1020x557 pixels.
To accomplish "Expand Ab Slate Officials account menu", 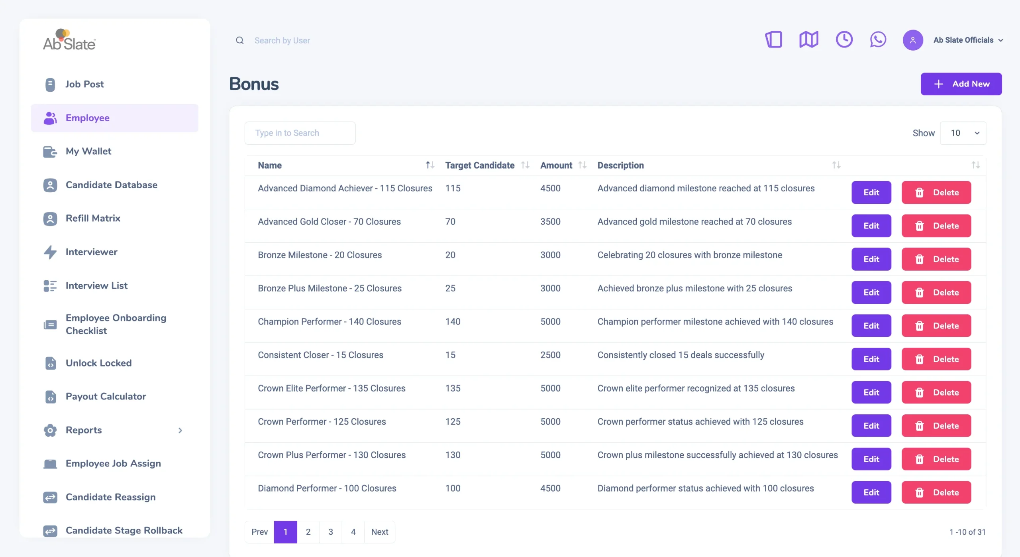I will point(968,40).
